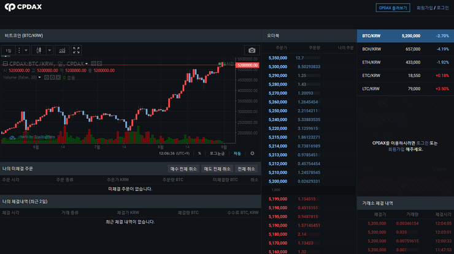454x254 pixels.
Task: Hide the CPDAX:BTC/KRW series eye icon
Action: click(93, 64)
